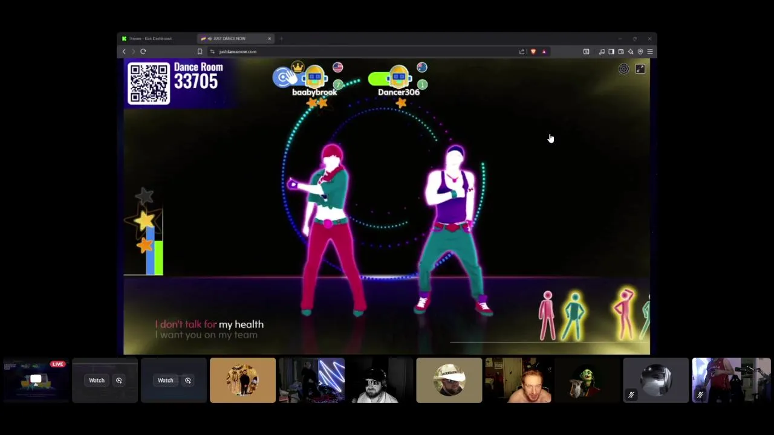Click the VPN shield icon in toolbar
The height and width of the screenshot is (435, 774).
pos(640,51)
